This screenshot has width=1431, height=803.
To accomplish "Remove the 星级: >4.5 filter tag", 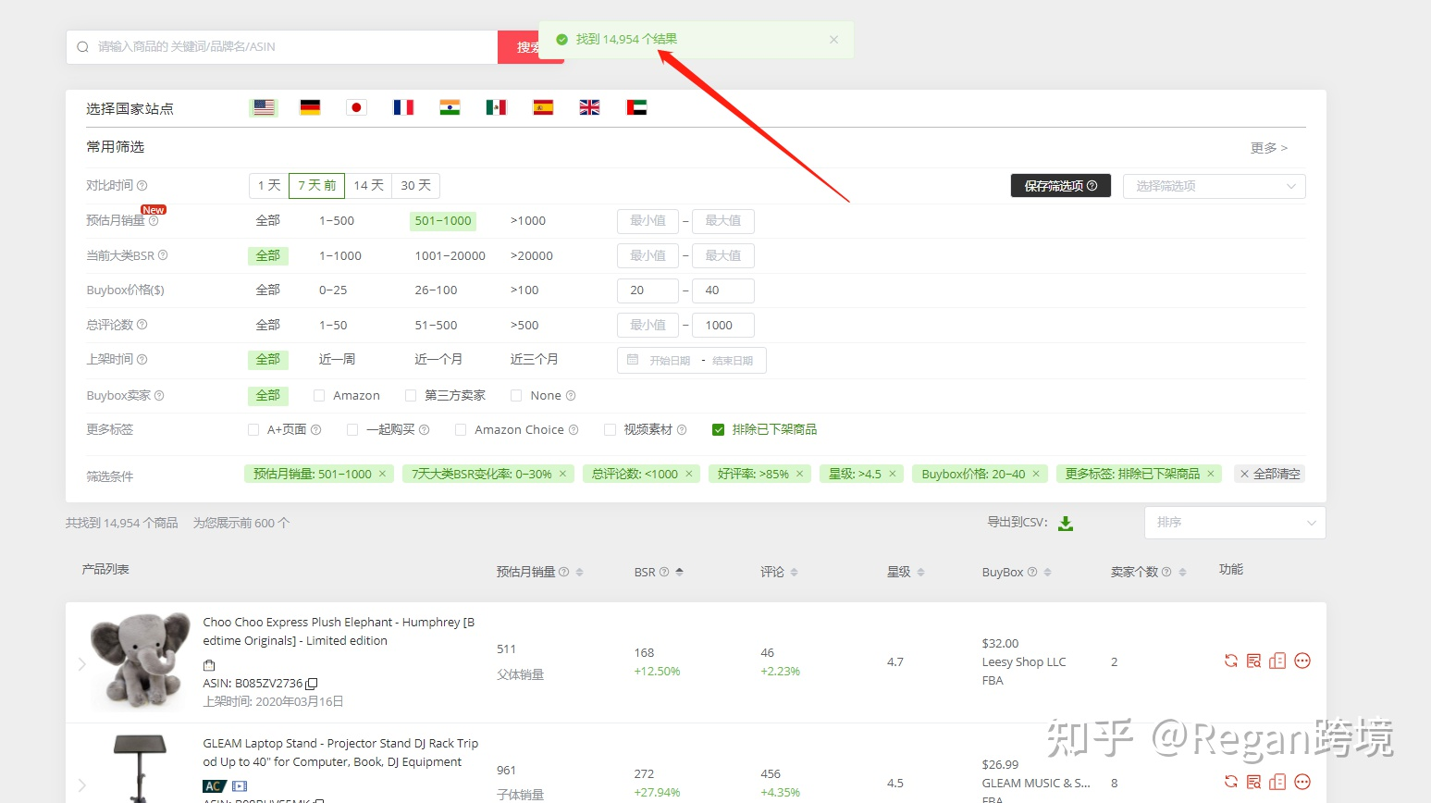I will pyautogui.click(x=891, y=473).
